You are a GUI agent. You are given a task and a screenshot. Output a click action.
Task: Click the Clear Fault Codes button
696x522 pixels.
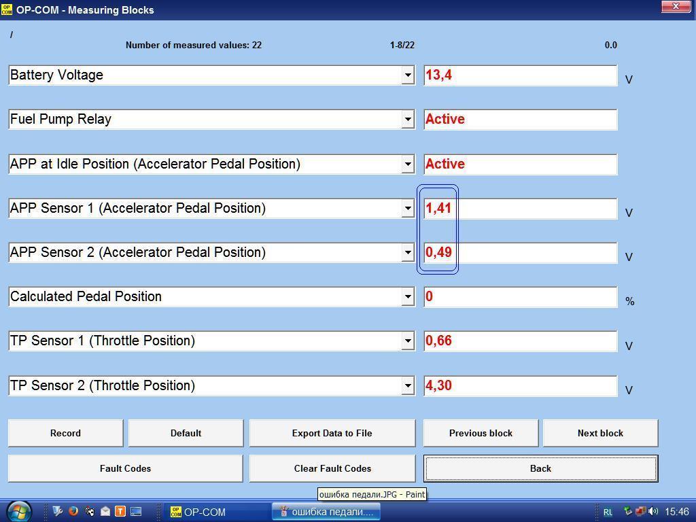click(332, 468)
